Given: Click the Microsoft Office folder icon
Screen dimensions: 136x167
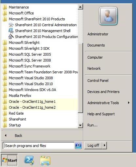Looking at the screenshot, I should [x=5, y=13].
